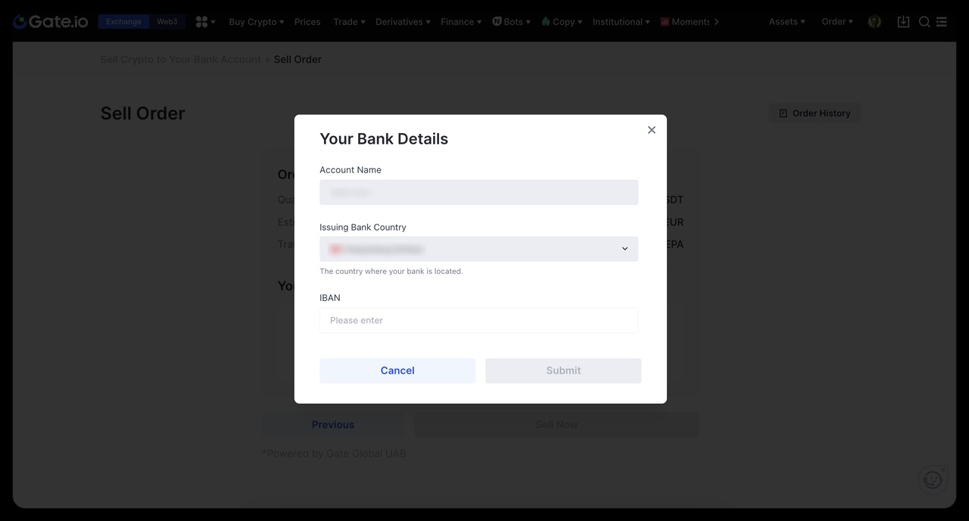Viewport: 969px width, 521px height.
Task: Open the support chat face icon
Action: [x=933, y=479]
